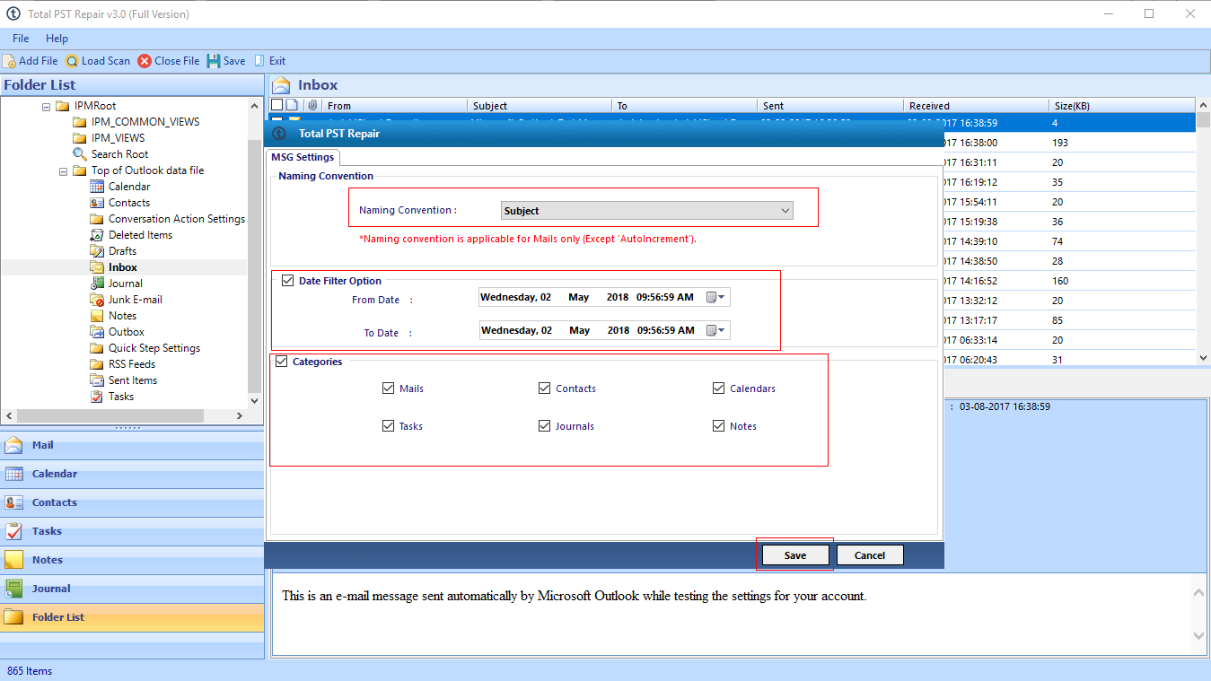Click the Save button in dialog
The width and height of the screenshot is (1211, 681).
(795, 555)
